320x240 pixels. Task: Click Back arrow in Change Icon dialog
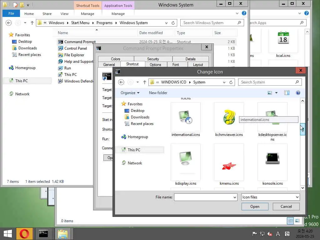(121, 82)
